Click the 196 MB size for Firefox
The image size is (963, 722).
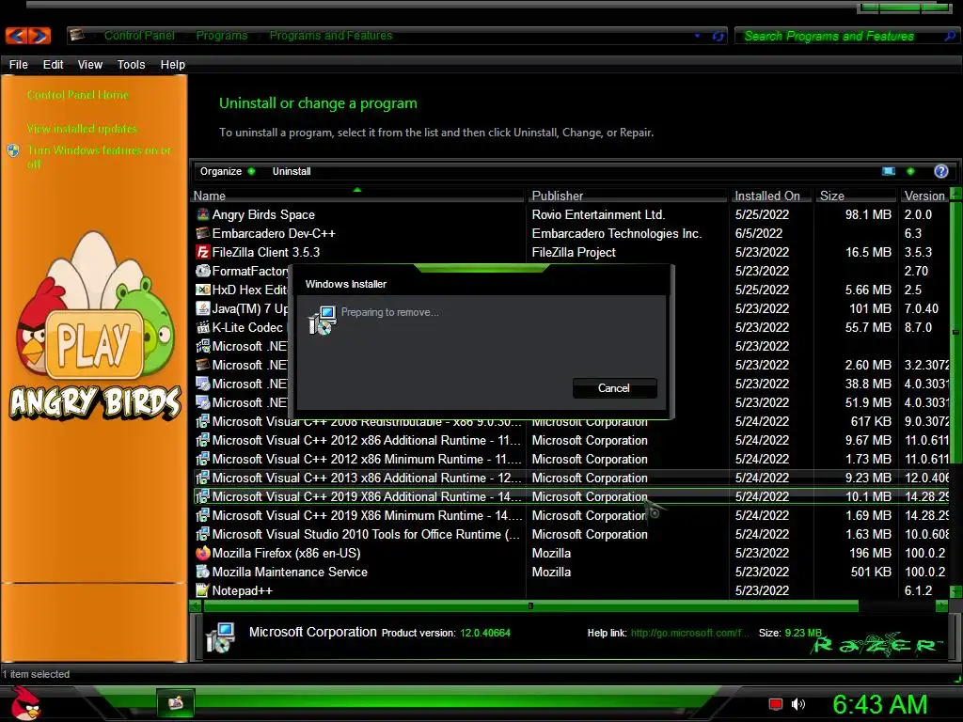point(870,553)
